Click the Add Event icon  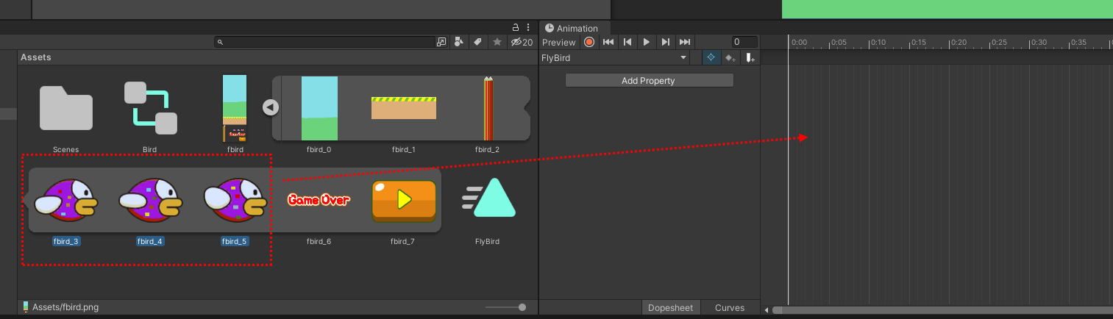(x=750, y=57)
